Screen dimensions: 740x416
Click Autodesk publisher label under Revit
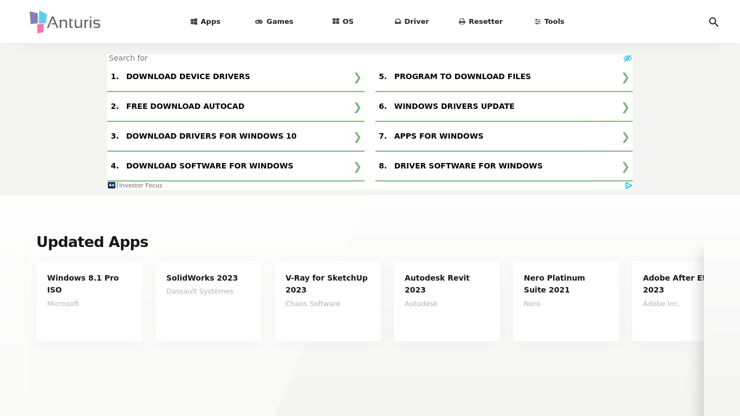(x=421, y=304)
